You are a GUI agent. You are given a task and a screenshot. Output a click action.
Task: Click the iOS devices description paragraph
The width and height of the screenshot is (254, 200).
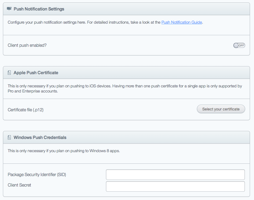[x=125, y=86]
